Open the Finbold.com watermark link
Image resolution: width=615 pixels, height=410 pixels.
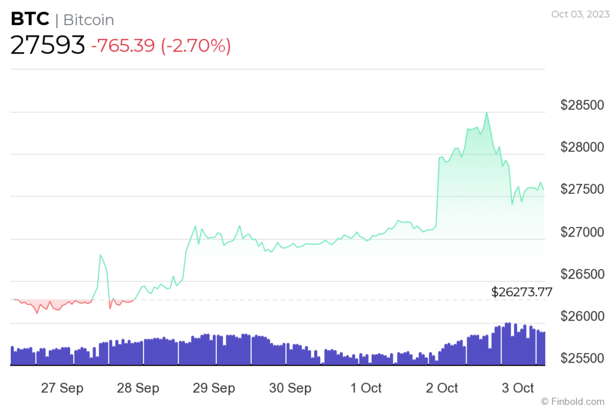click(x=572, y=401)
